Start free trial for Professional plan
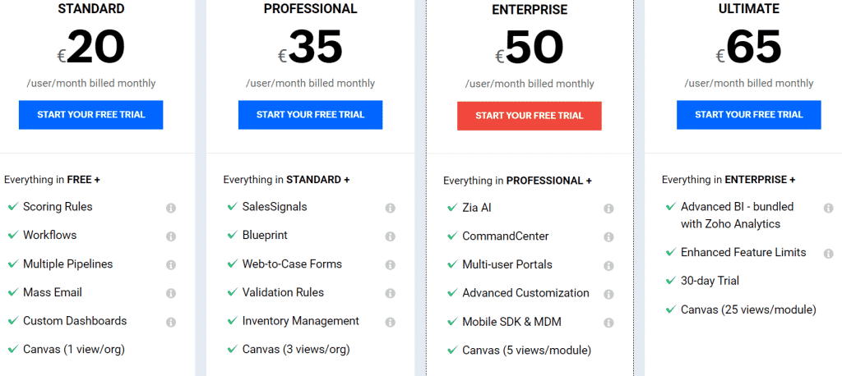The image size is (842, 376). click(x=310, y=115)
